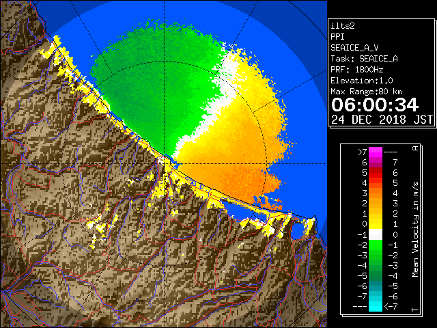Image resolution: width=437 pixels, height=328 pixels.
Task: Select the bright green legend color band
Action: [x=376, y=245]
